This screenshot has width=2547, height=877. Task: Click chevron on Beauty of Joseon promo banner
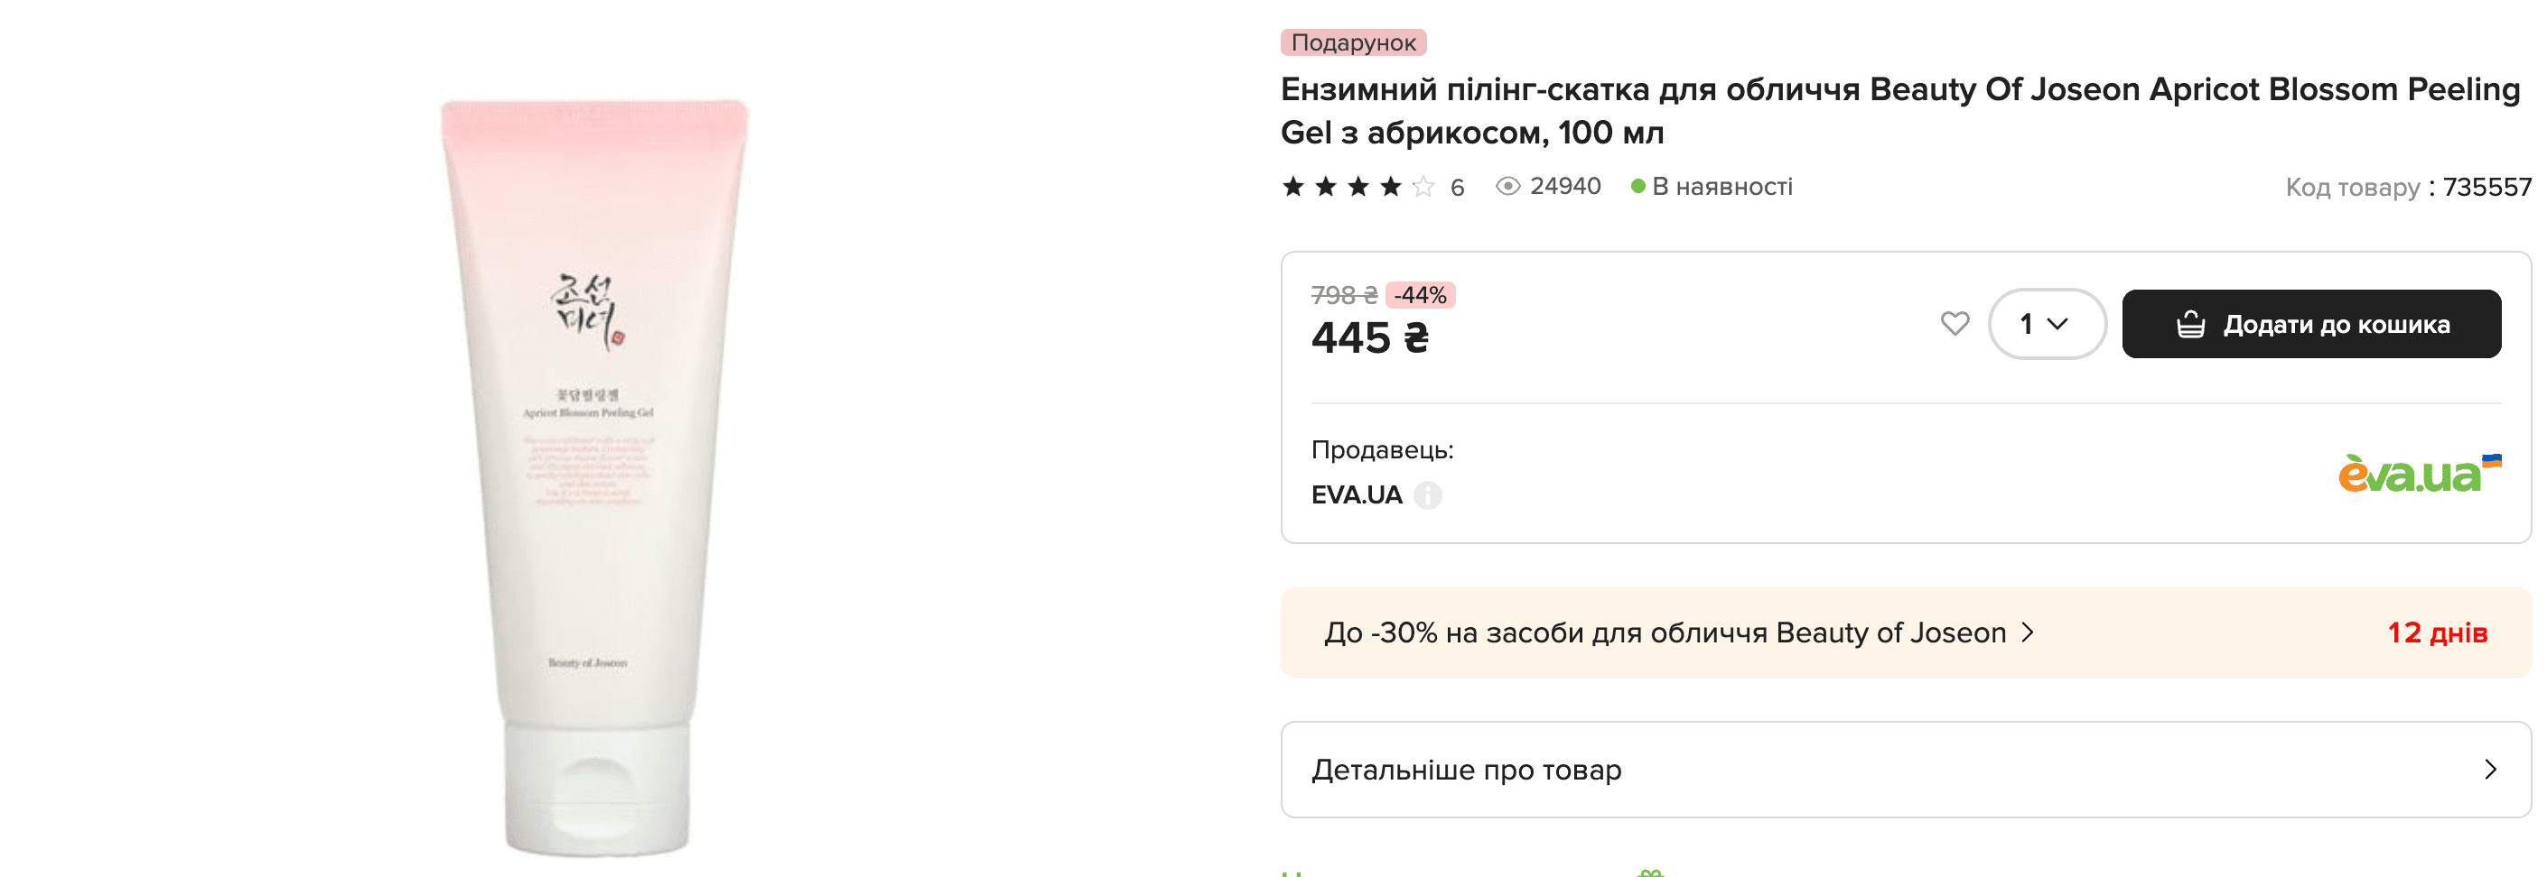coord(2028,633)
